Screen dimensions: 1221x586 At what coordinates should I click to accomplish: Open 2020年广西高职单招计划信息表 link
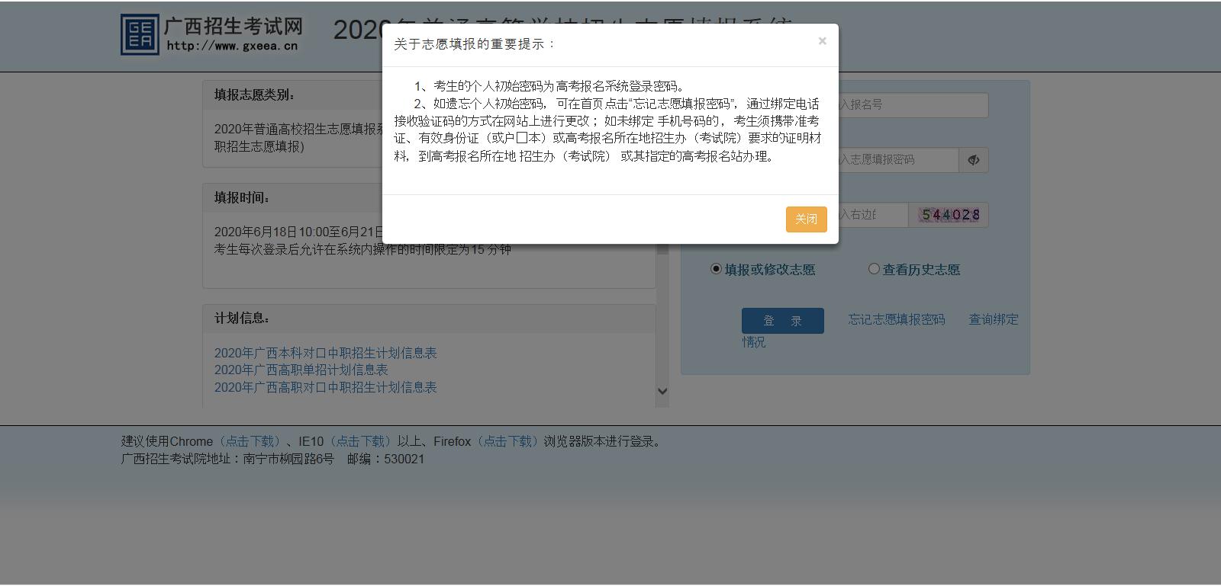(301, 370)
